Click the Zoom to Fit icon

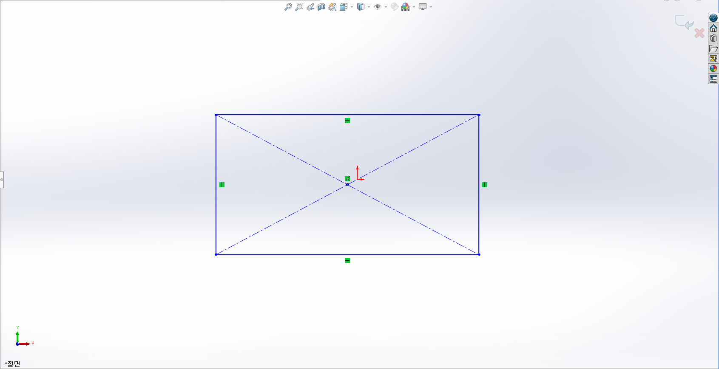click(x=288, y=7)
